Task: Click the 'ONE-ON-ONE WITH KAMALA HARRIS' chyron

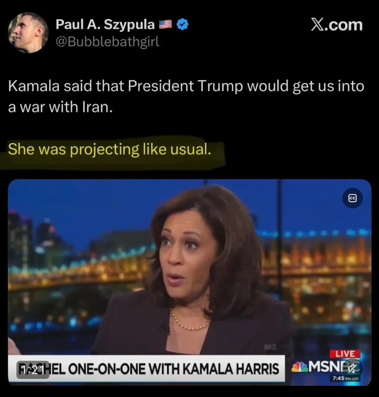Action: 174,369
